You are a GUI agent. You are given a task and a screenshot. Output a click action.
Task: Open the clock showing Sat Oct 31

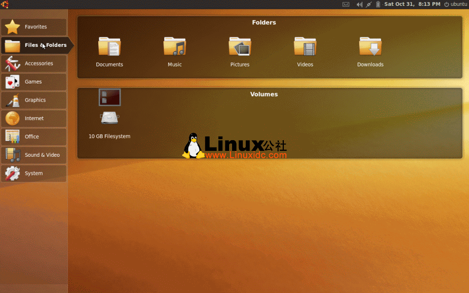tap(413, 4)
